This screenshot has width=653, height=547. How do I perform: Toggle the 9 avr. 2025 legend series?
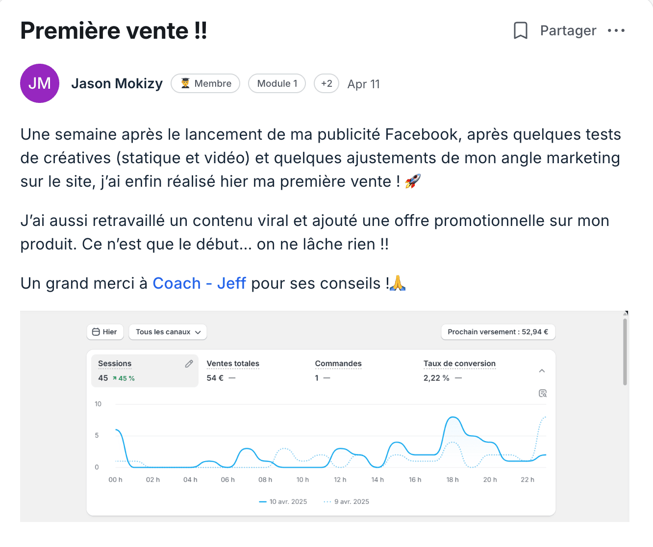[346, 501]
